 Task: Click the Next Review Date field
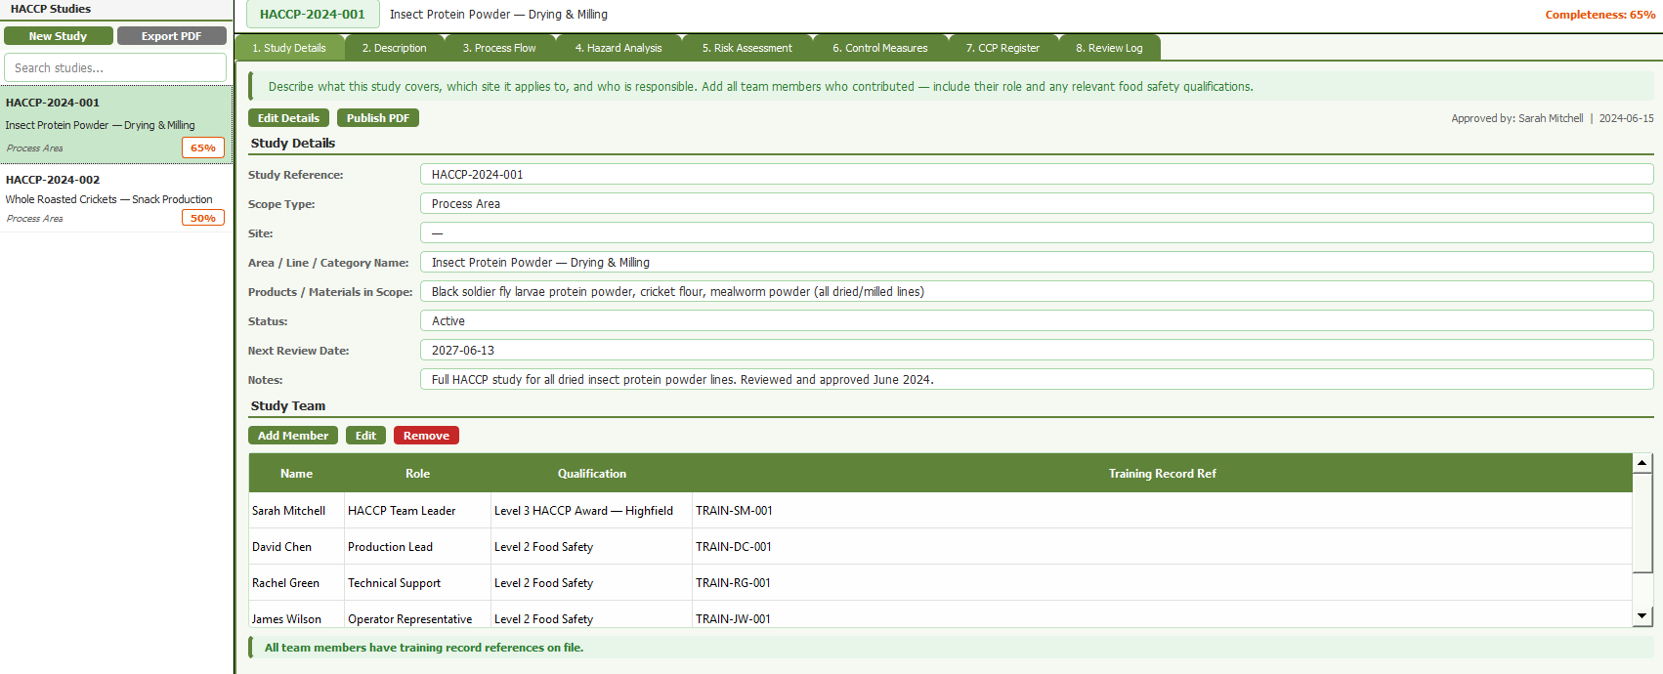pyautogui.click(x=1037, y=350)
